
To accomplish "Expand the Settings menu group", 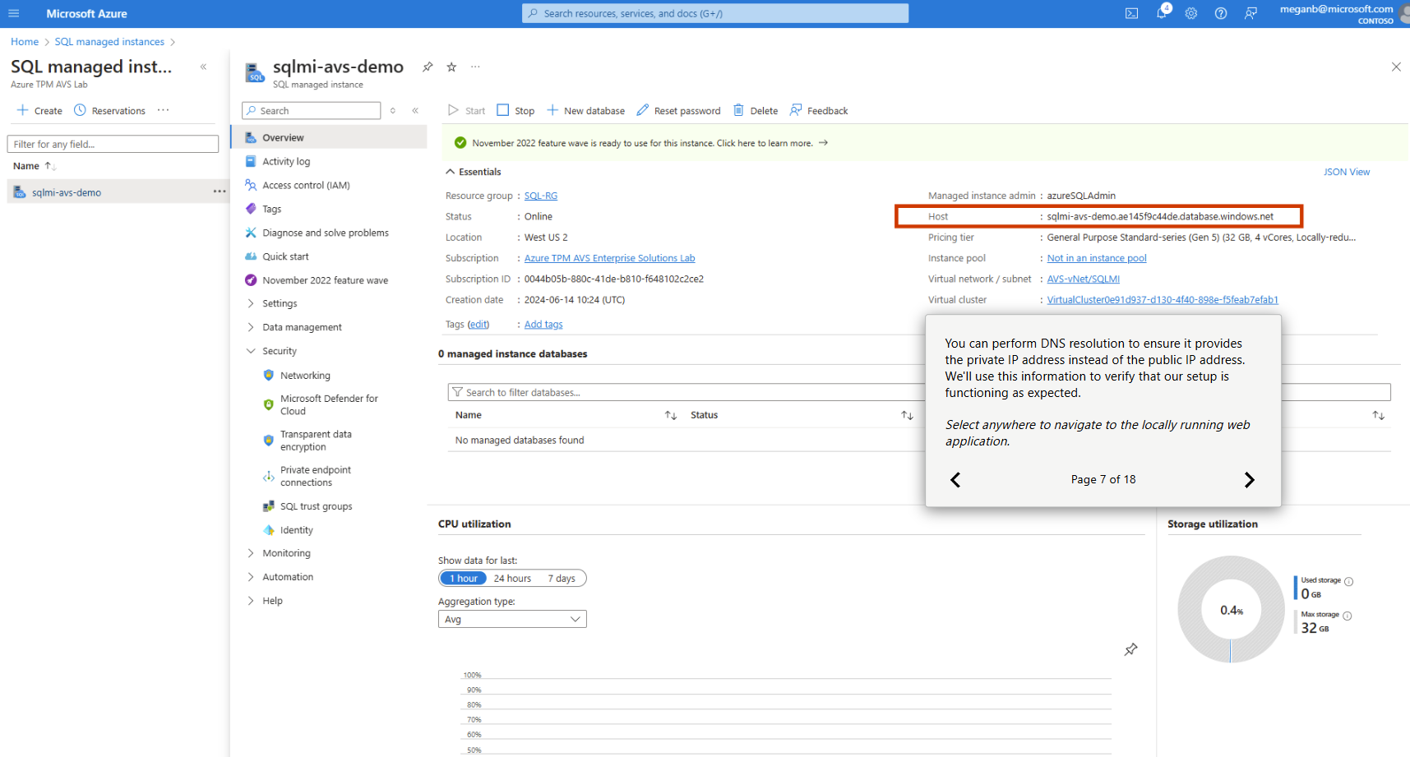I will pyautogui.click(x=272, y=303).
